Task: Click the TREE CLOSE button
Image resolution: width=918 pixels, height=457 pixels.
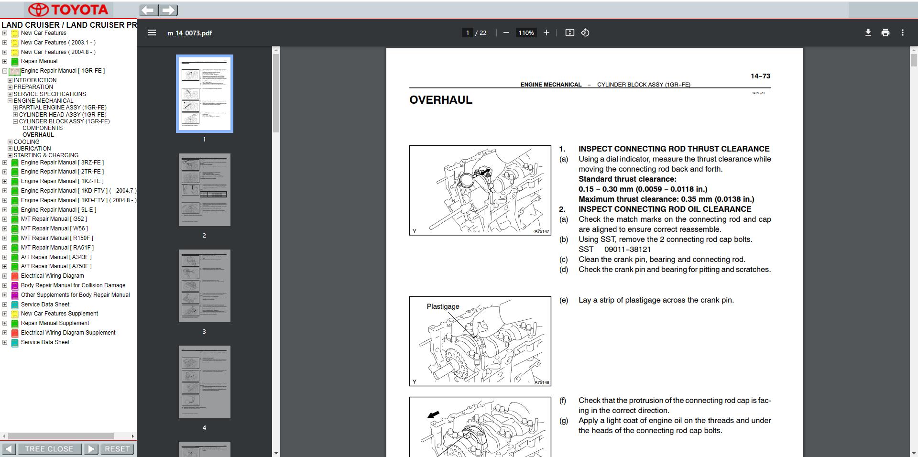Action: coord(49,449)
